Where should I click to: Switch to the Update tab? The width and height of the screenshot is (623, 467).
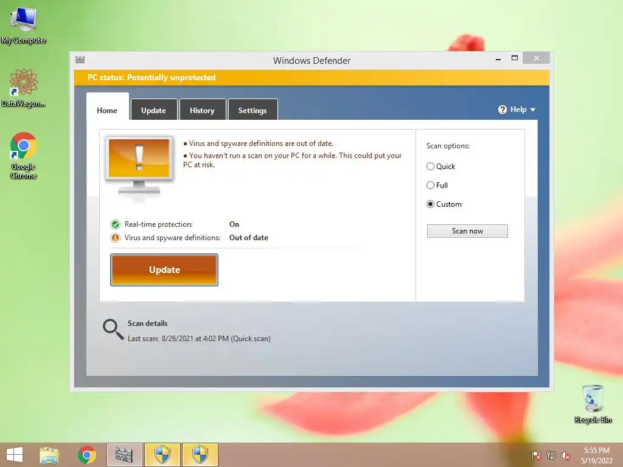click(154, 111)
